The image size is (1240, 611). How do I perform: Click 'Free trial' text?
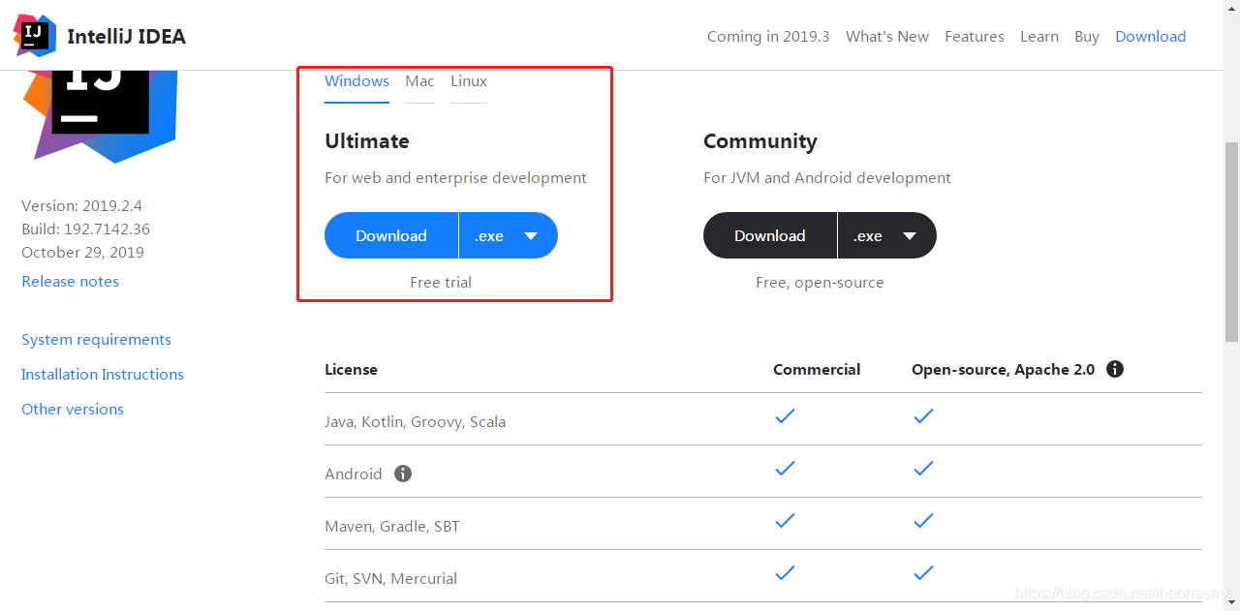click(x=441, y=282)
